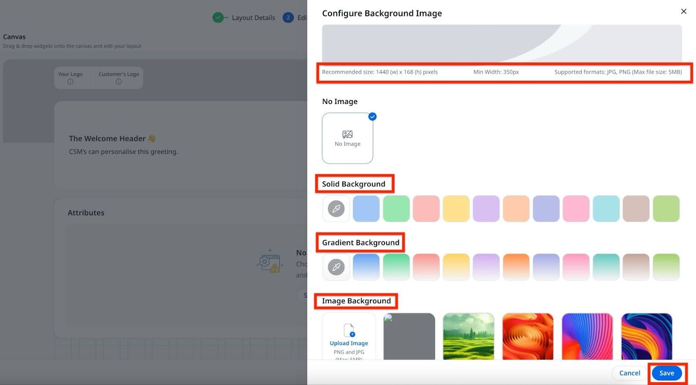Pick the green gradient background swatch
Screen dimensions: 696x385
(396, 267)
